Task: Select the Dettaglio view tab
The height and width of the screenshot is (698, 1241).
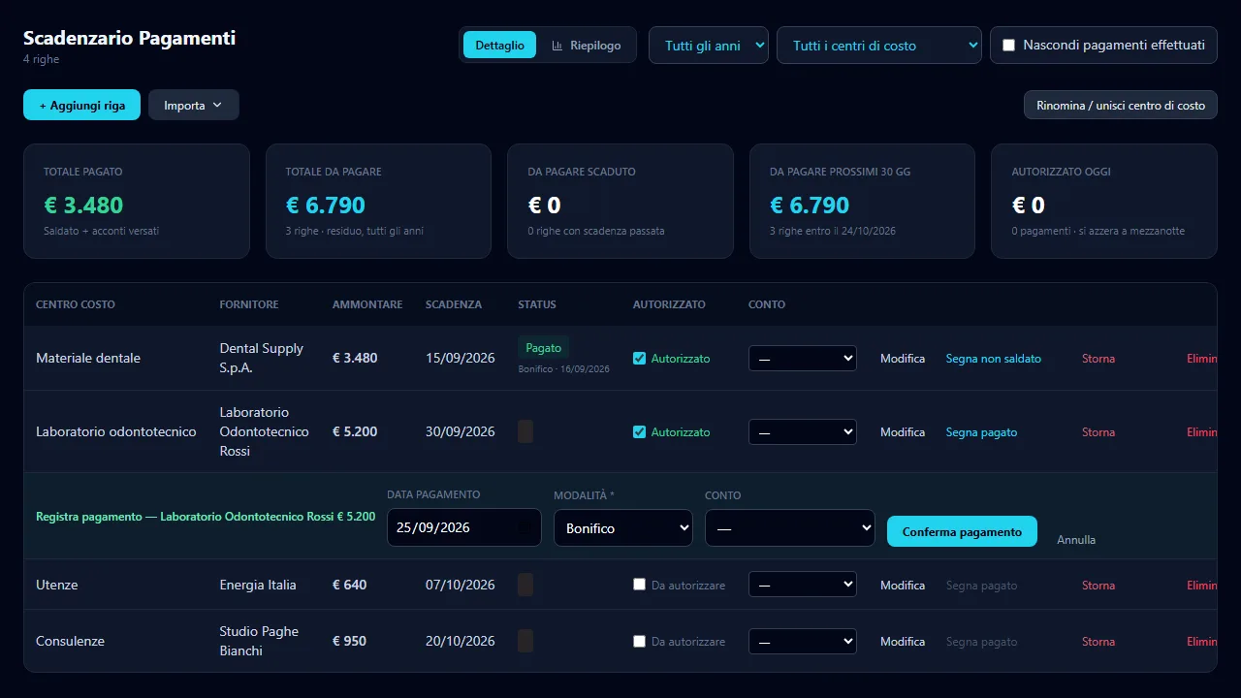Action: (499, 46)
